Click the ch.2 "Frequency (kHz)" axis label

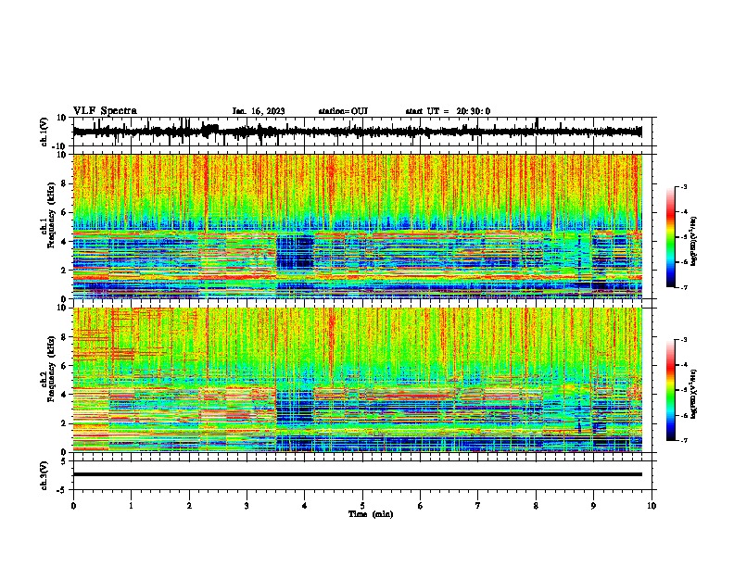(x=51, y=369)
